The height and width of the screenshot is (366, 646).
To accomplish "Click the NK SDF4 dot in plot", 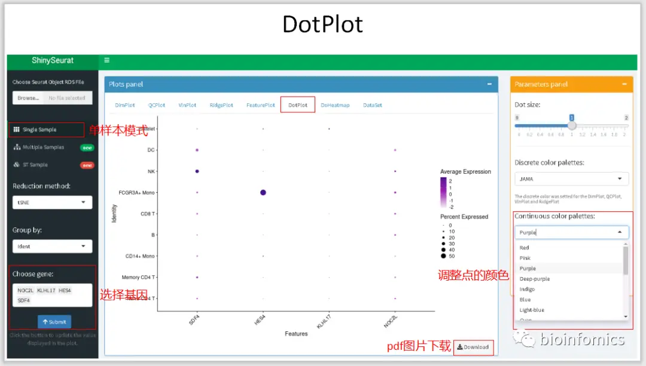I will [x=197, y=171].
